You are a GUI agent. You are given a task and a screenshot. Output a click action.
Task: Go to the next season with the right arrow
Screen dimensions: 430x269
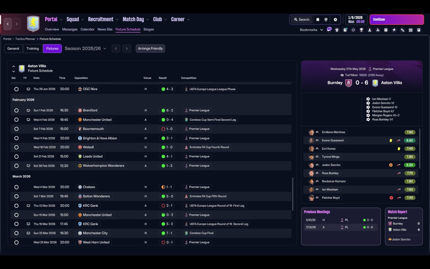[127, 48]
